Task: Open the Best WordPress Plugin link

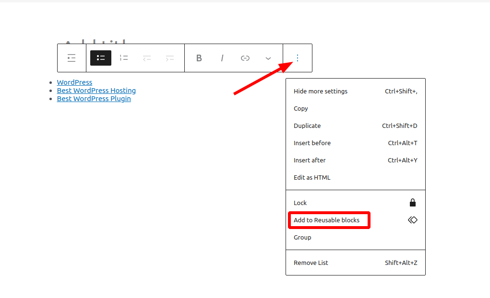Action: [94, 99]
